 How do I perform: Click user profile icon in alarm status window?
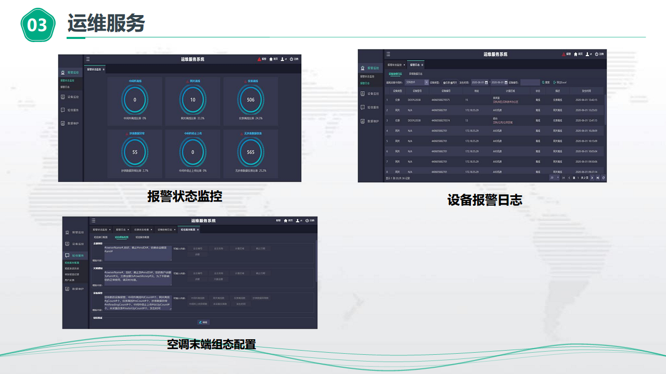coord(282,59)
